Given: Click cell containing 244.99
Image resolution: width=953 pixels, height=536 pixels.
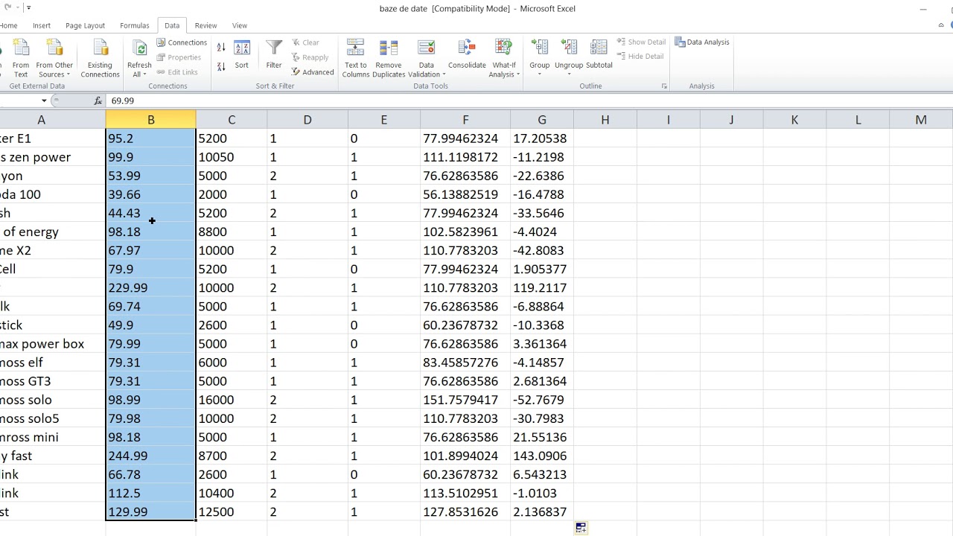Looking at the screenshot, I should click(x=150, y=456).
